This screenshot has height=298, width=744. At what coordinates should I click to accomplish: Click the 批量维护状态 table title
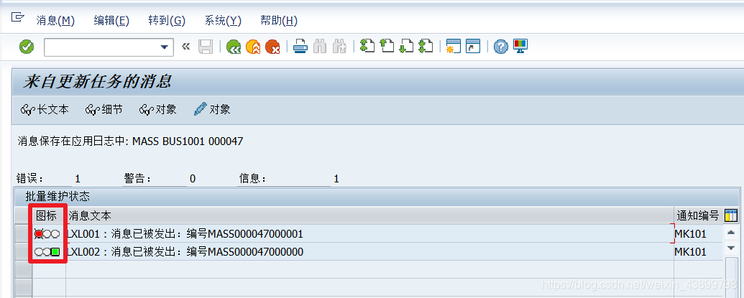pos(58,196)
